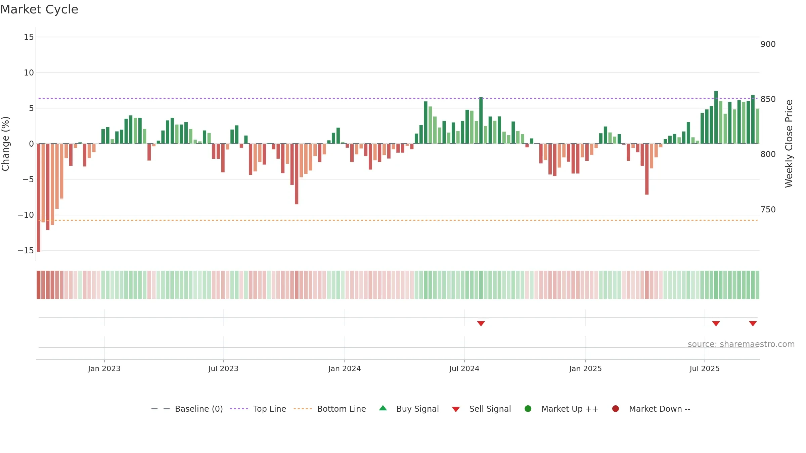Click the purple dotted top line on chart

(x=398, y=98)
